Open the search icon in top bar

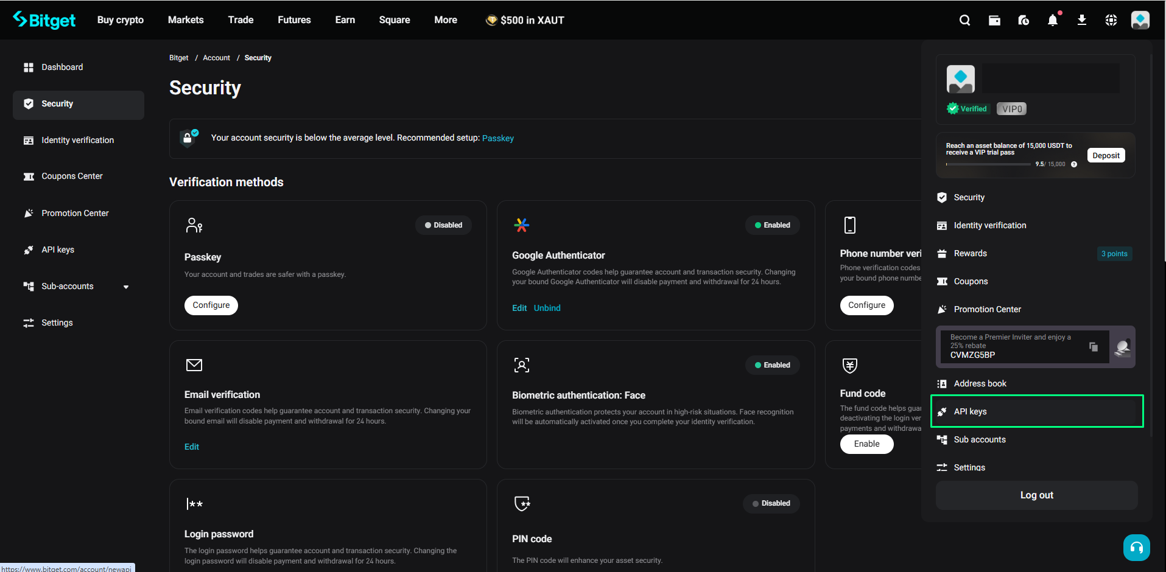[x=964, y=20]
